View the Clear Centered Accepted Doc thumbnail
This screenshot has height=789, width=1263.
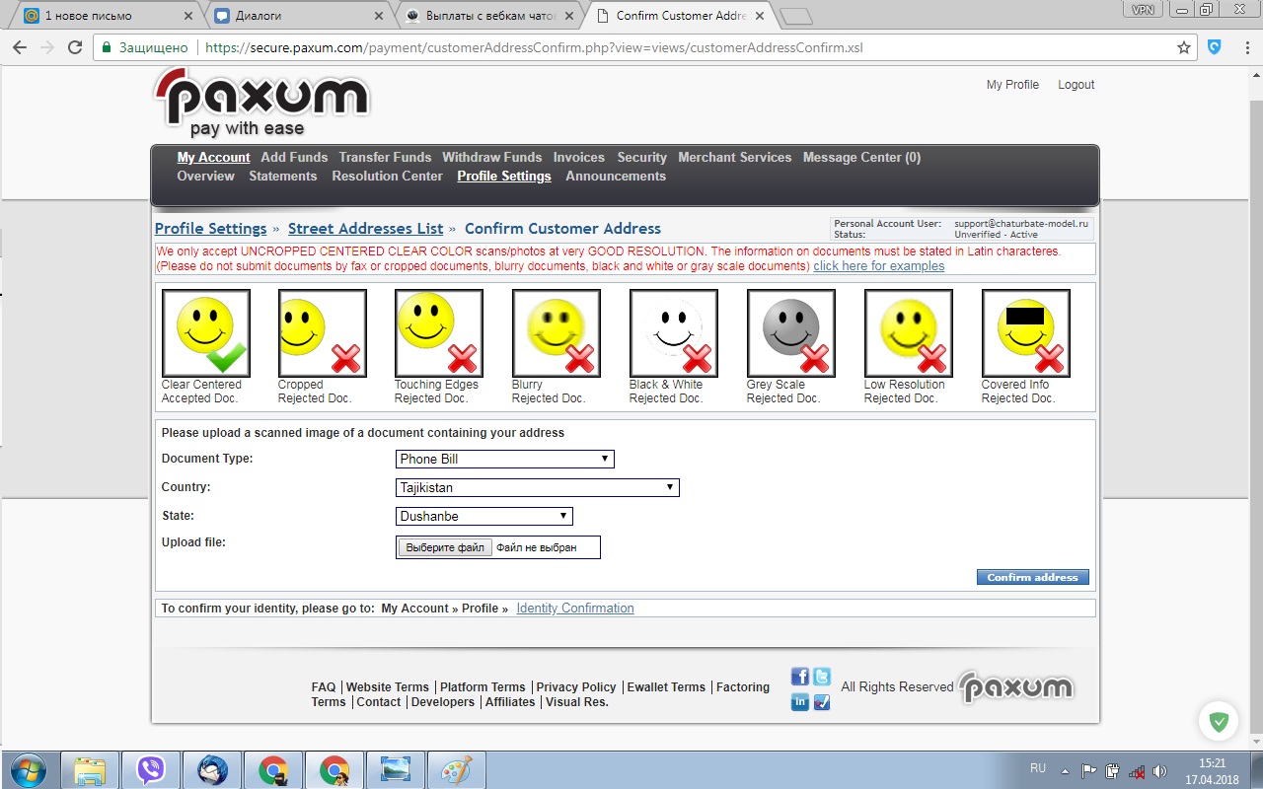(x=205, y=333)
